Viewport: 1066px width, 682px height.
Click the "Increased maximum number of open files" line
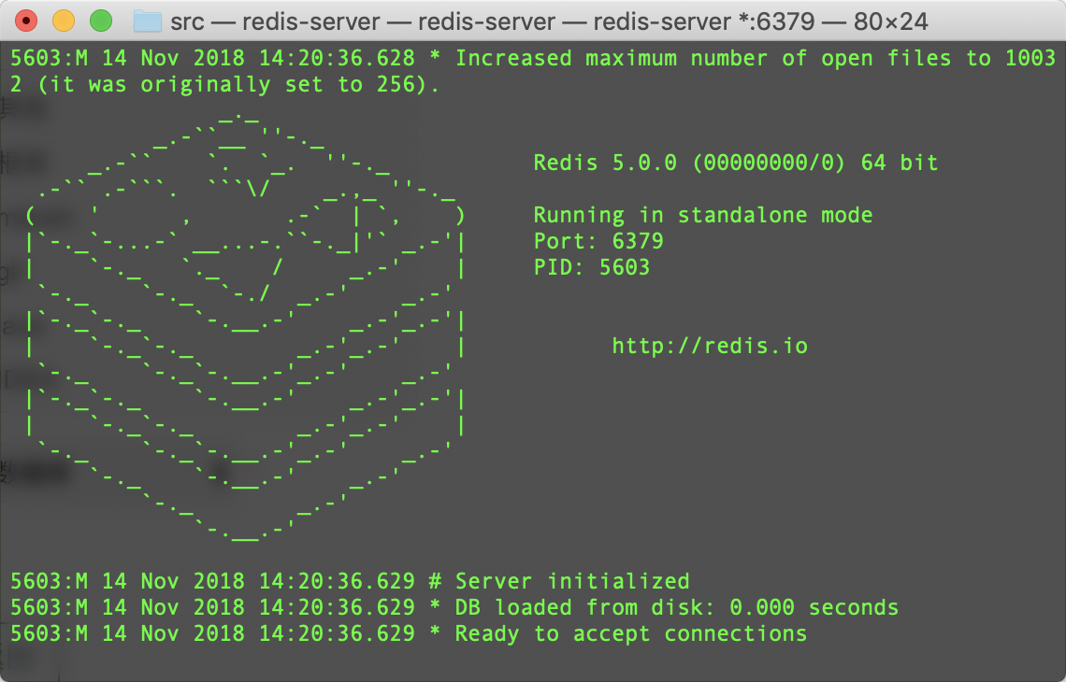coord(533,59)
